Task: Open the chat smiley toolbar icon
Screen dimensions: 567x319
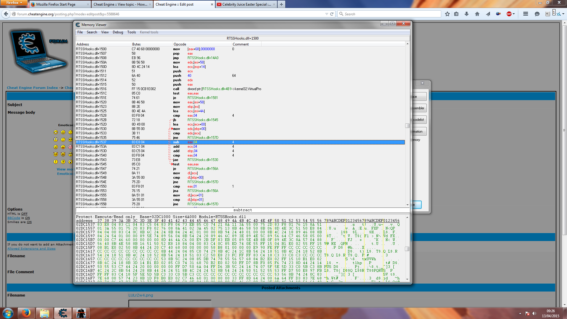Action: tap(537, 14)
